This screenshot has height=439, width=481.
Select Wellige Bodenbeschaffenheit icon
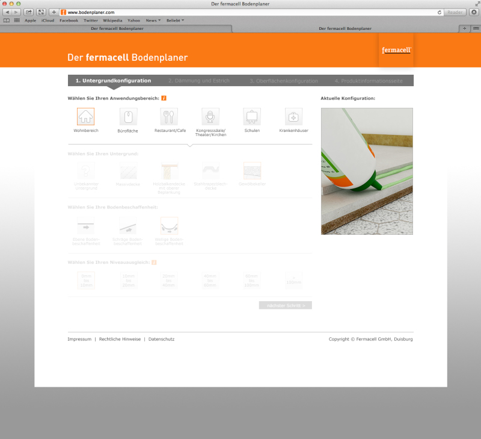170,226
